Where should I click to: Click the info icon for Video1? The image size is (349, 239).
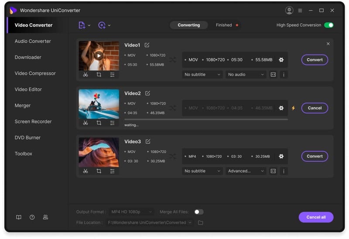point(284,75)
